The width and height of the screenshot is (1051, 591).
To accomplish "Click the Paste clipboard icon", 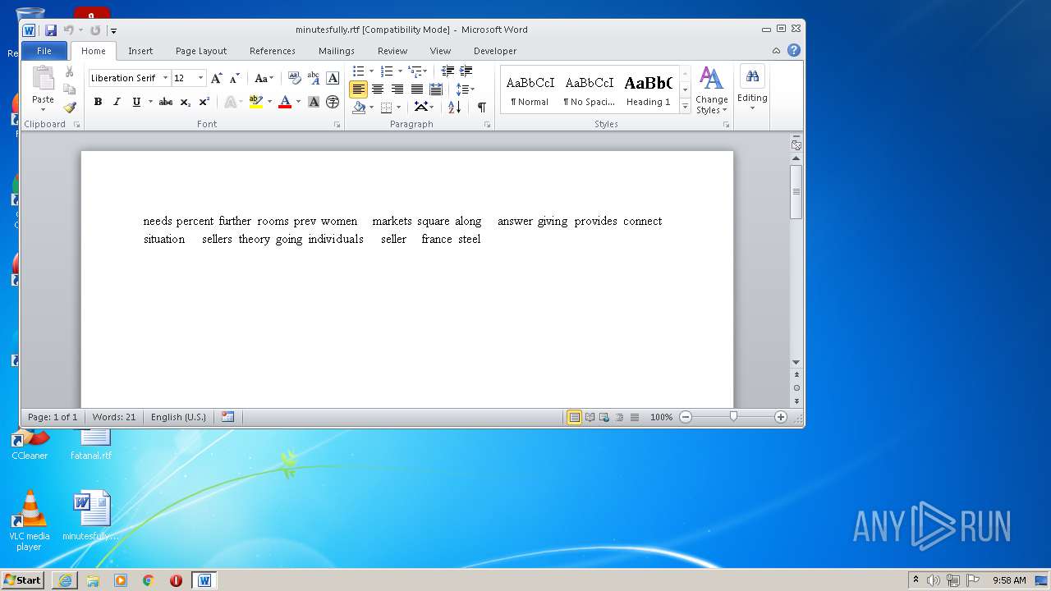I will pyautogui.click(x=43, y=80).
